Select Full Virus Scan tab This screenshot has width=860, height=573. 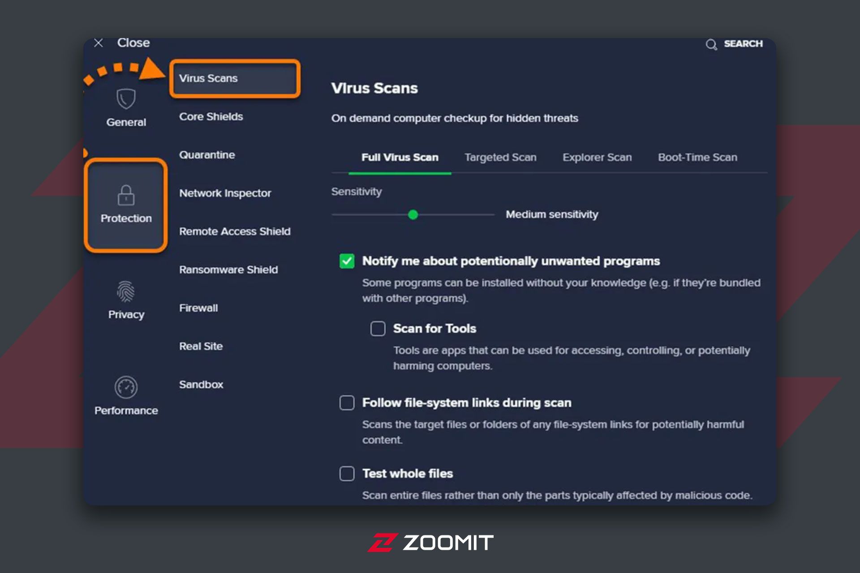coord(400,158)
